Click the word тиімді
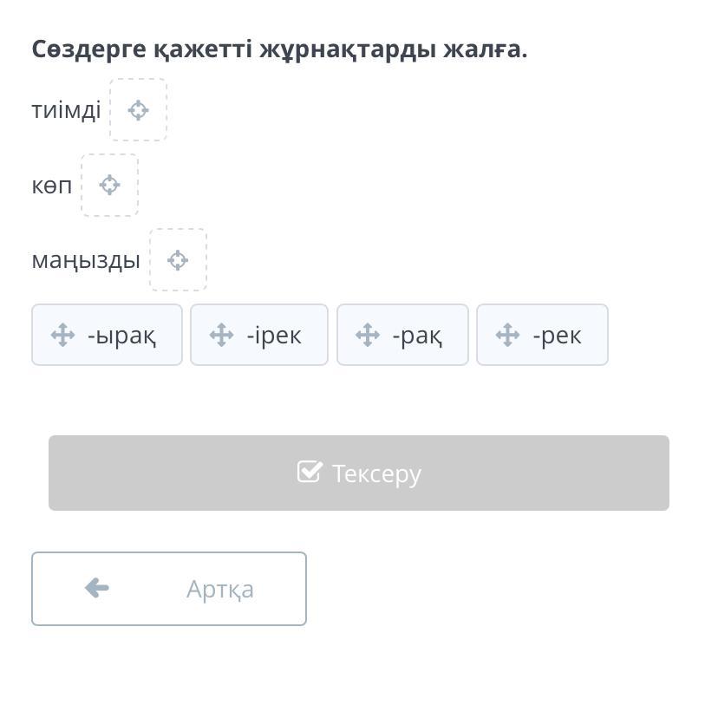The height and width of the screenshot is (718, 718). tap(66, 111)
